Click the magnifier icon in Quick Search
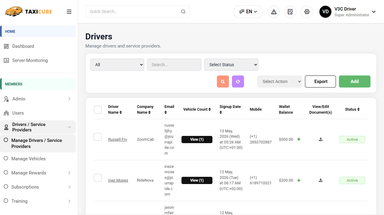 tap(183, 12)
